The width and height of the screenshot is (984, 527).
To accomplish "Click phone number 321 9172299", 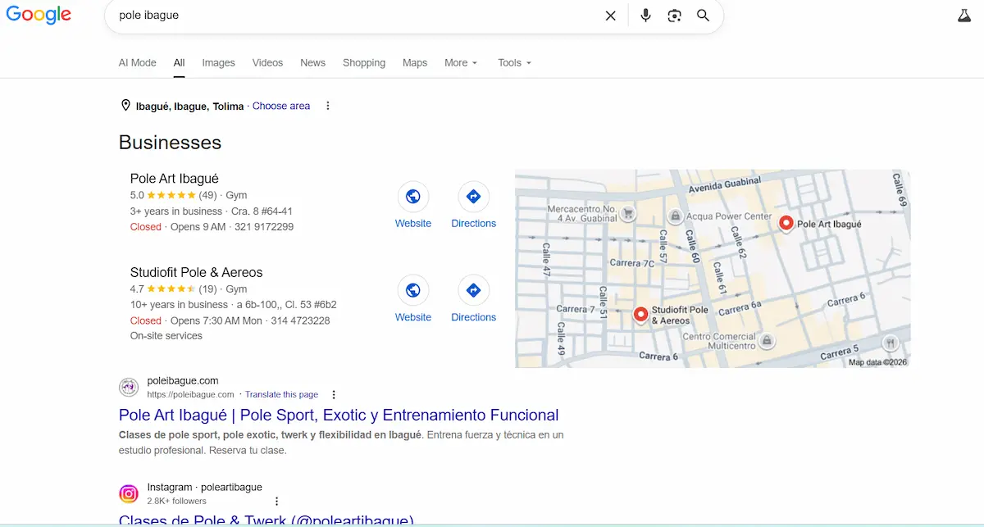I will coord(264,227).
